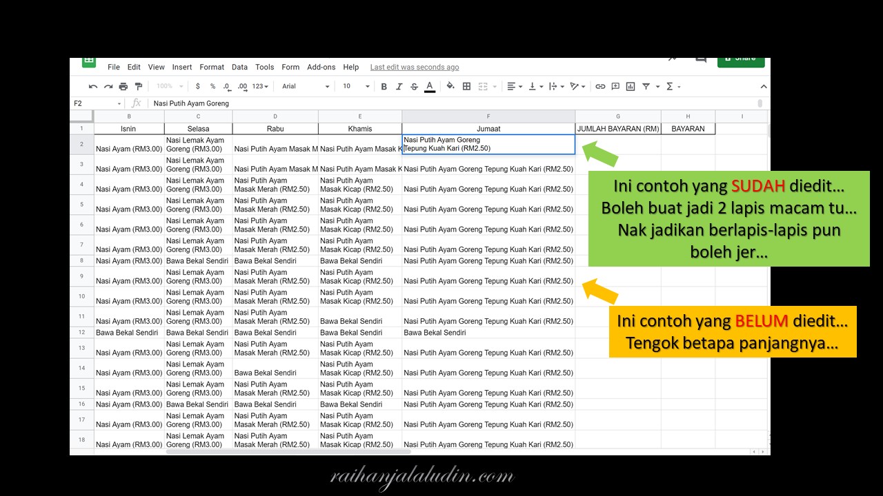Click the Khamis header cell
This screenshot has height=496, width=883.
point(360,129)
